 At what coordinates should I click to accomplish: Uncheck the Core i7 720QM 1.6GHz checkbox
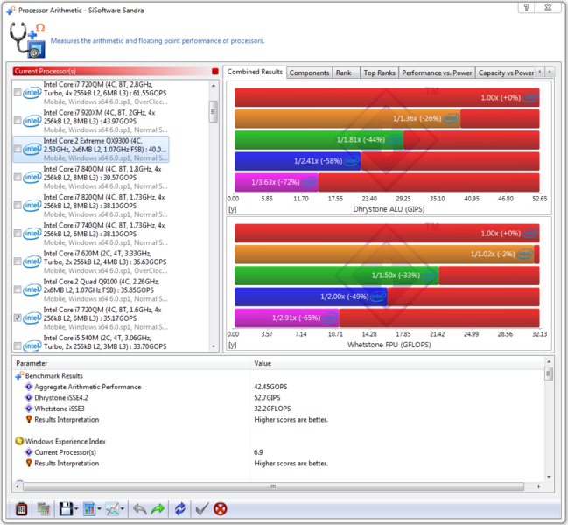tap(17, 318)
